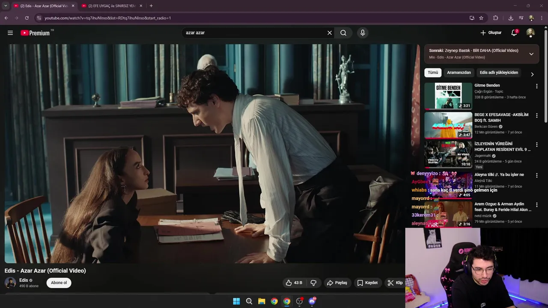The image size is (548, 308).
Task: Open File Explorer from taskbar
Action: click(262, 301)
